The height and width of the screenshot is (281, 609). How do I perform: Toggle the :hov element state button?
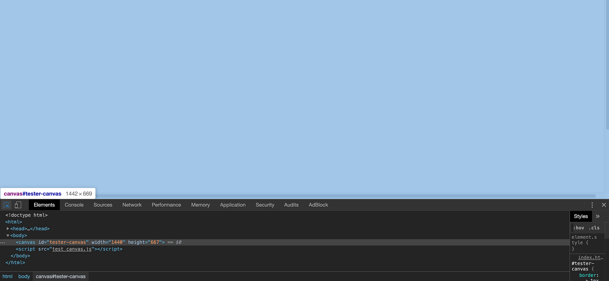point(579,228)
